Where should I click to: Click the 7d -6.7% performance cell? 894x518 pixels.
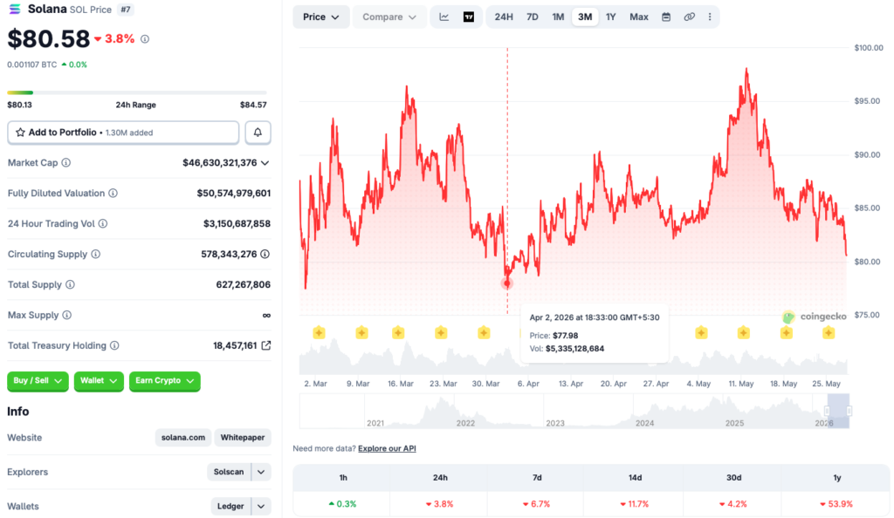537,504
